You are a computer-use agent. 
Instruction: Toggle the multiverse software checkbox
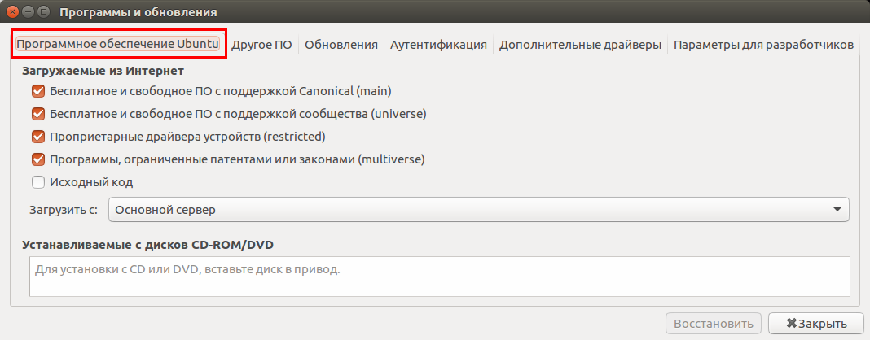(x=38, y=159)
